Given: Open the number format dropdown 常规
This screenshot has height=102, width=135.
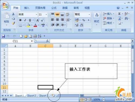Looking at the screenshot, I should click(89, 14).
